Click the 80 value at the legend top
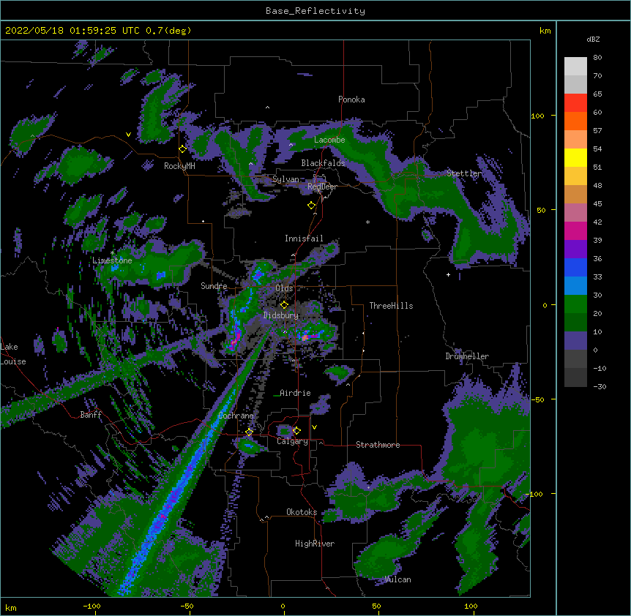The image size is (631, 616). tap(597, 58)
